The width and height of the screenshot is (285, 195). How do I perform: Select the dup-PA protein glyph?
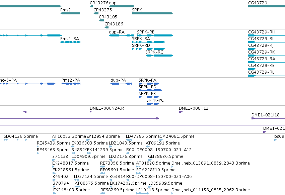point(121,84)
